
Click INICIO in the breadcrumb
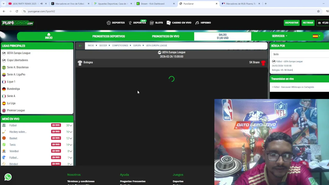pyautogui.click(x=91, y=45)
